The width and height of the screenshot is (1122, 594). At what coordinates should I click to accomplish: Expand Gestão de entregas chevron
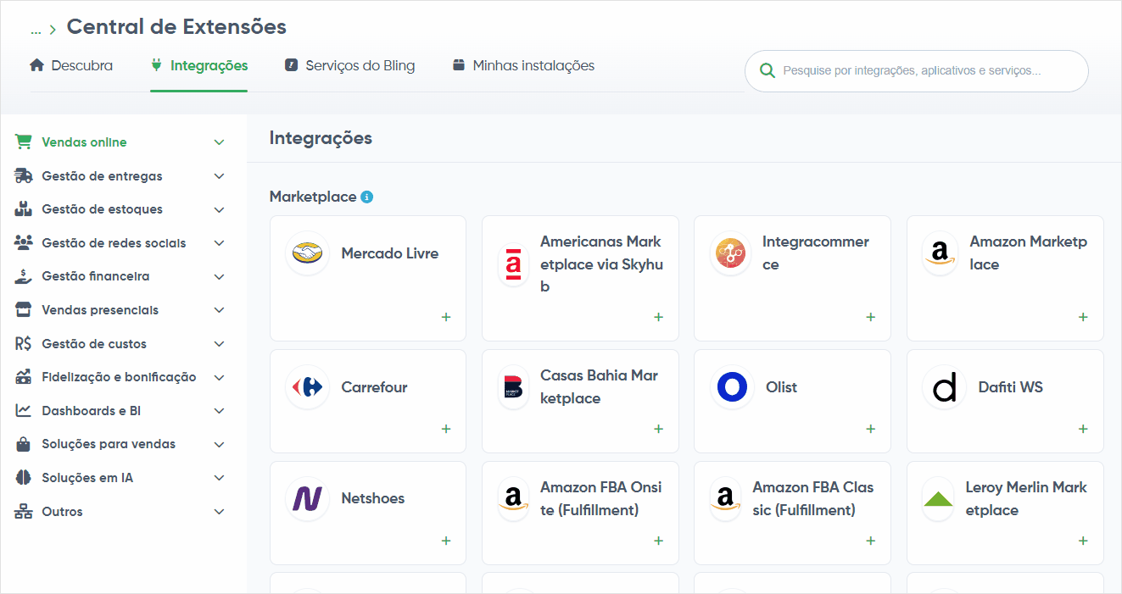tap(220, 176)
